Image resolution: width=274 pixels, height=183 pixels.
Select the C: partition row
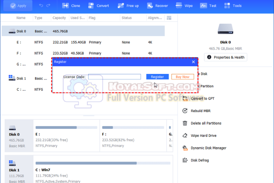pyautogui.click(x=27, y=90)
